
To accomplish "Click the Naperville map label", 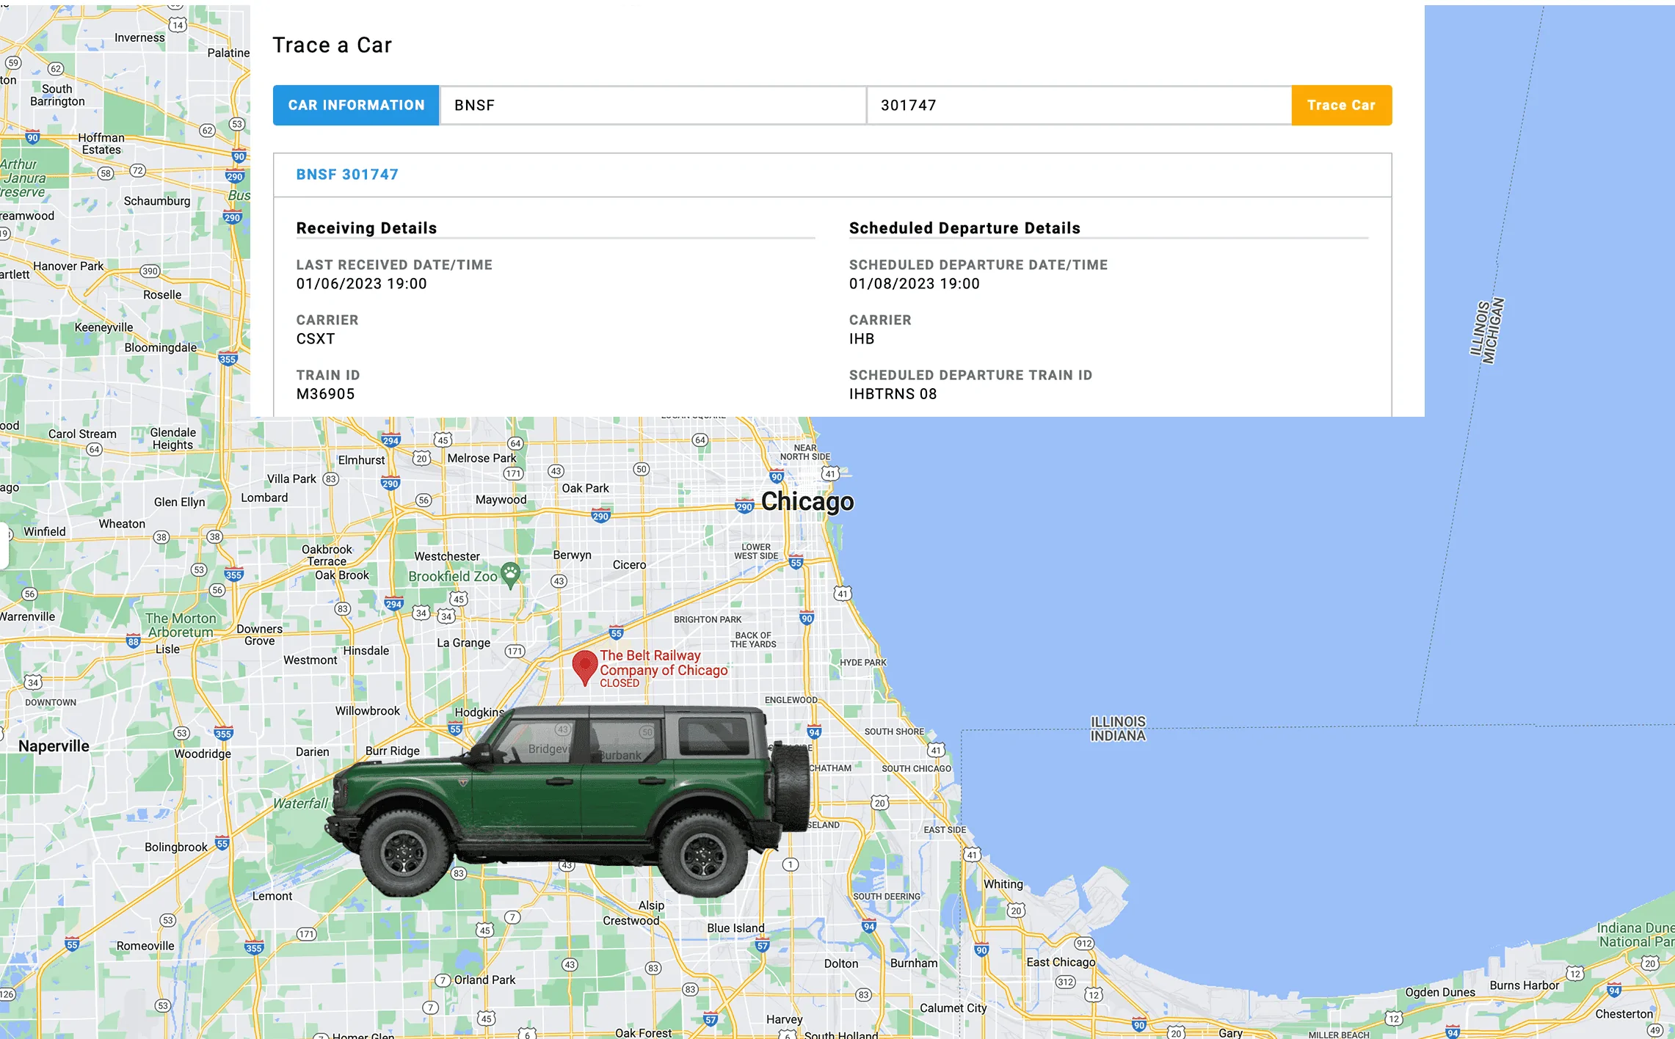I will coord(54,746).
